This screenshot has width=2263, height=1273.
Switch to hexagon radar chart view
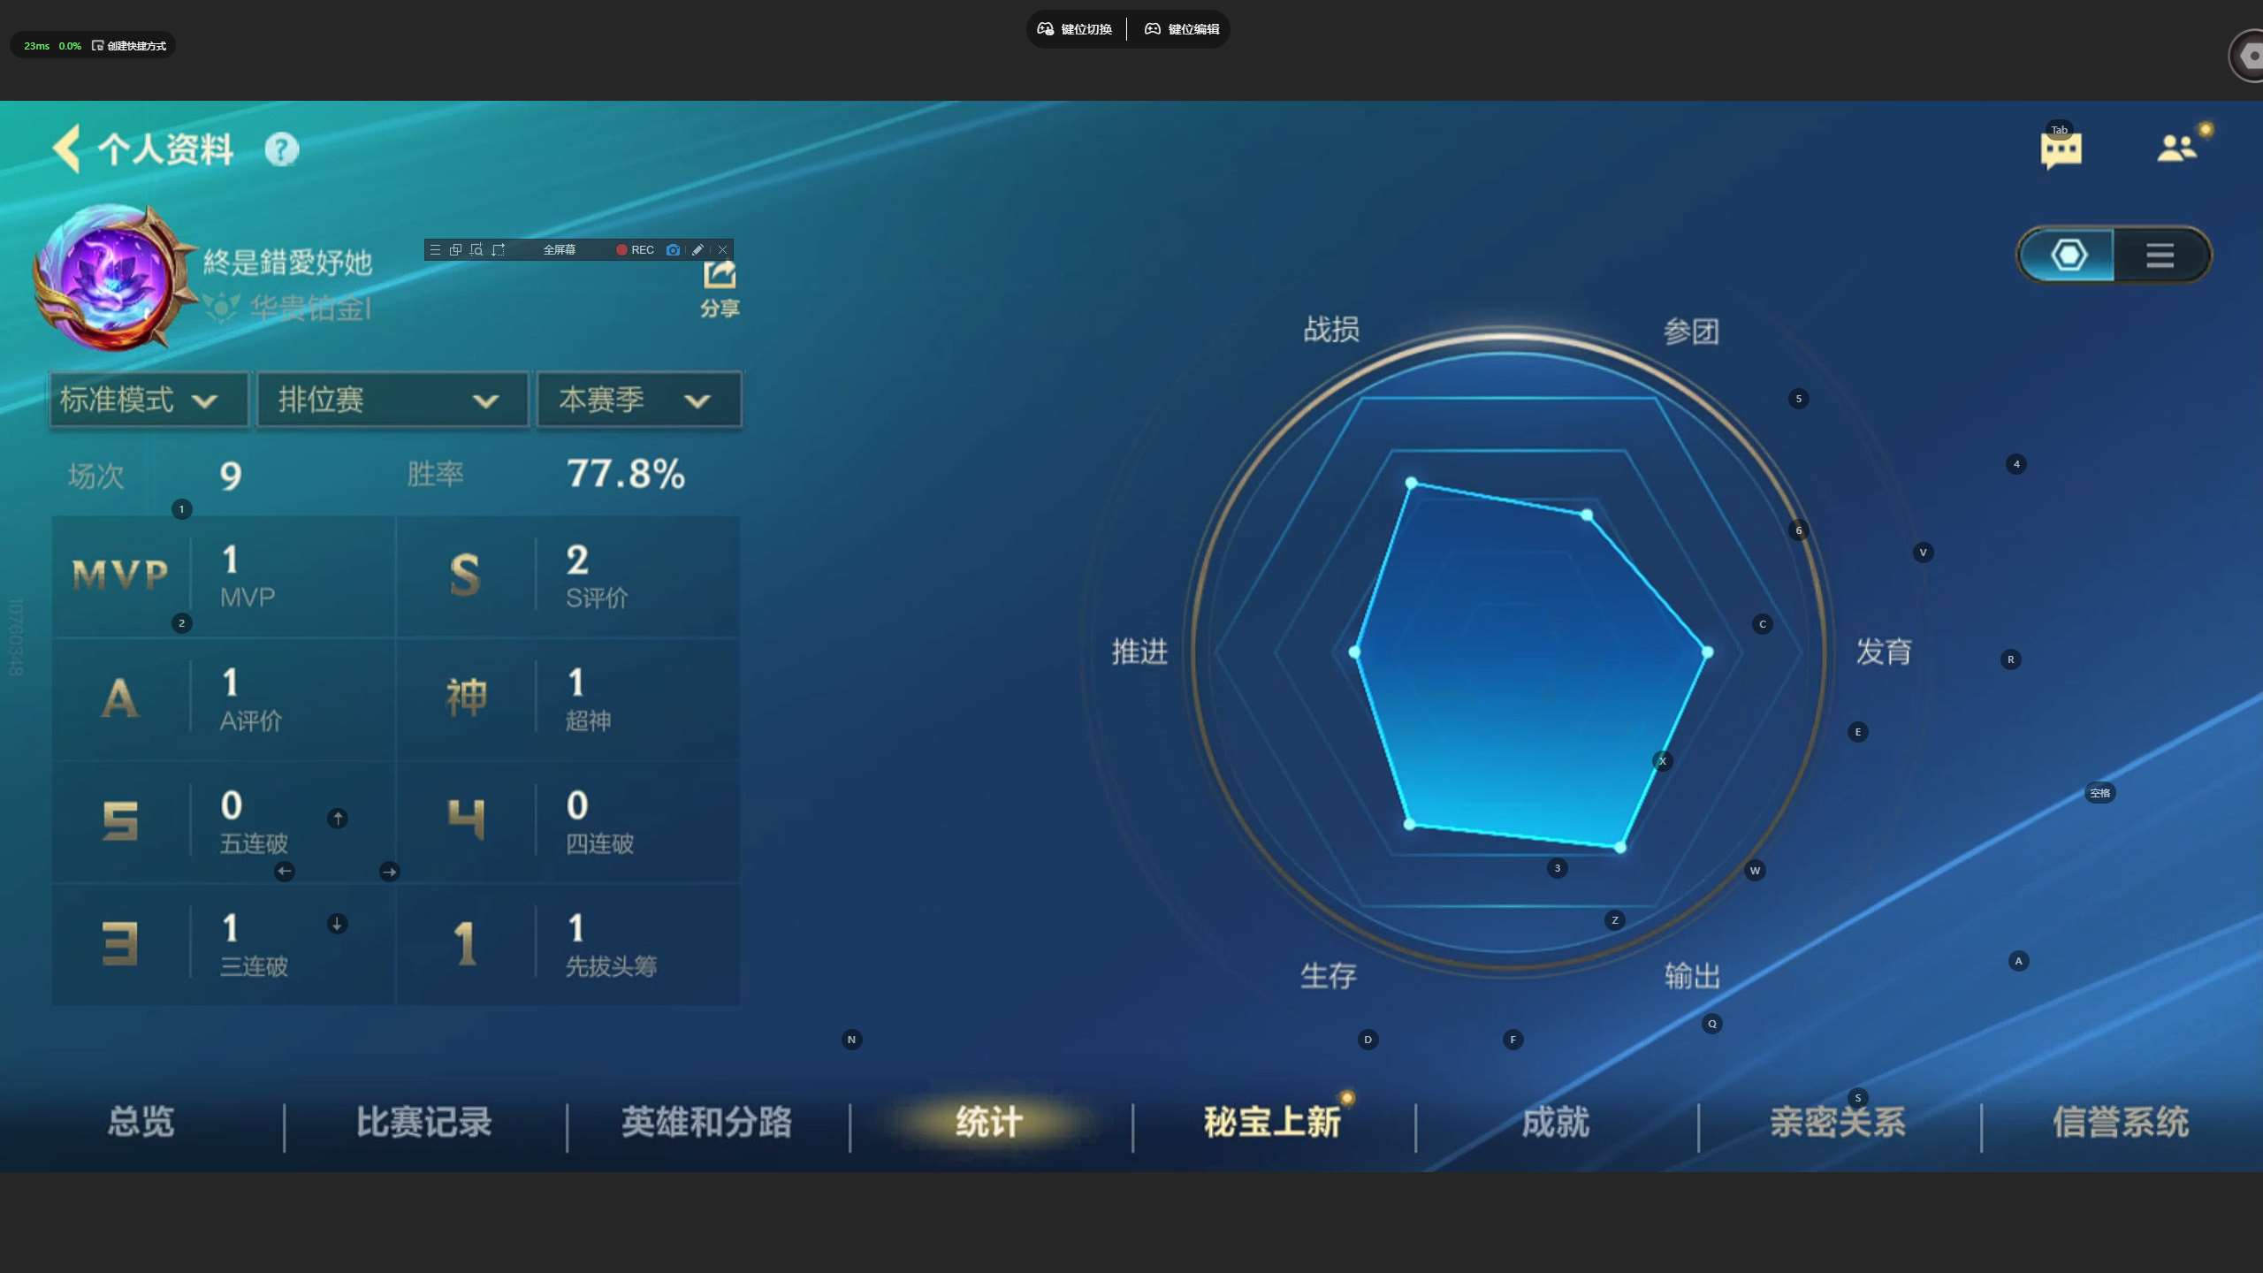click(2069, 255)
